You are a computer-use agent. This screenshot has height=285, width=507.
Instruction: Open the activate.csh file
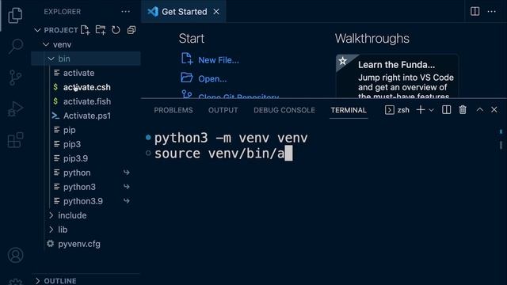click(86, 87)
